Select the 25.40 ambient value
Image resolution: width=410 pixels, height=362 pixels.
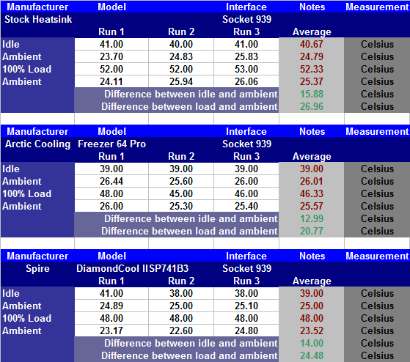click(x=246, y=207)
